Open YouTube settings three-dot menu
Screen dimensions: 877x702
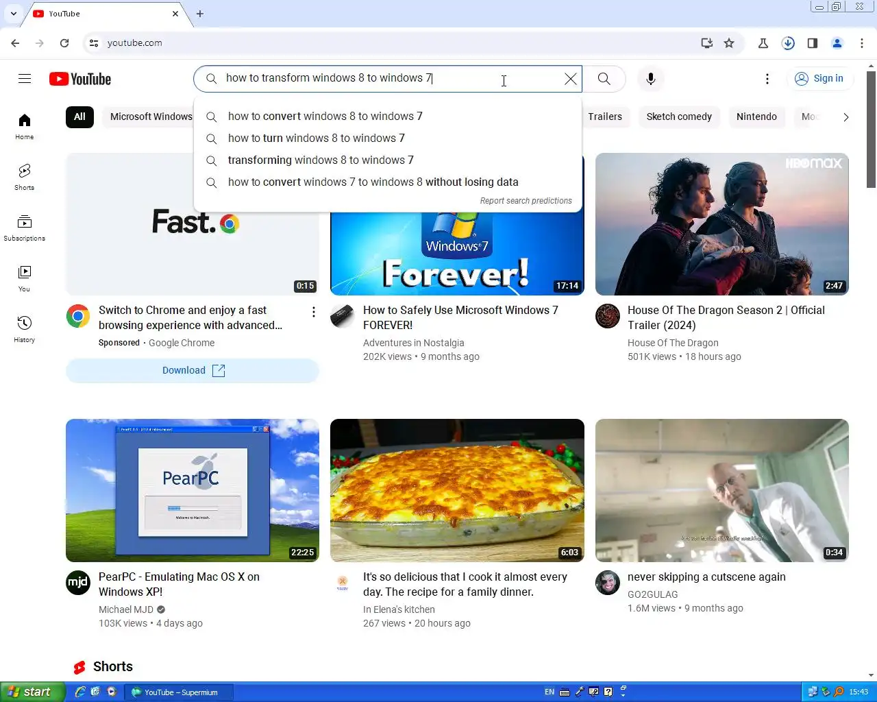[767, 79]
